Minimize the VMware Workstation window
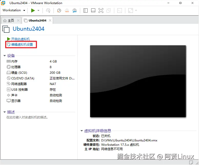Screen dimensions: 199x165 click(169, 3)
